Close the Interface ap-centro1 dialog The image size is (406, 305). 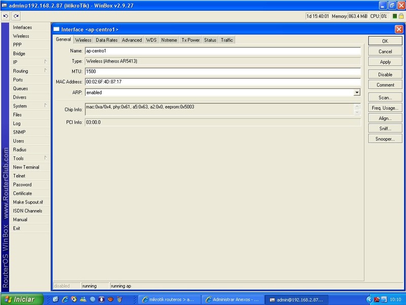point(399,29)
